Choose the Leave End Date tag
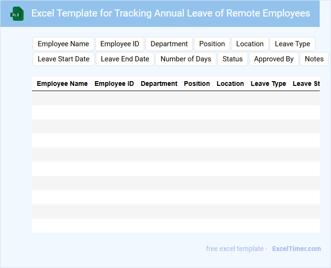Image resolution: width=331 pixels, height=268 pixels. coord(125,59)
